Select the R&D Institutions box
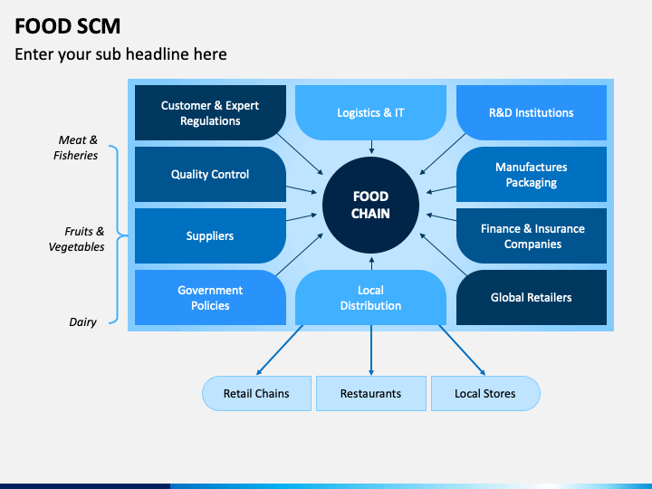Image resolution: width=652 pixels, height=489 pixels. [532, 112]
